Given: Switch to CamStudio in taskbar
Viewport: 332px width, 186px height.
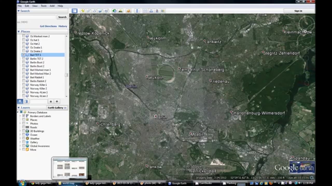Looking at the screenshot, I should (207, 183).
